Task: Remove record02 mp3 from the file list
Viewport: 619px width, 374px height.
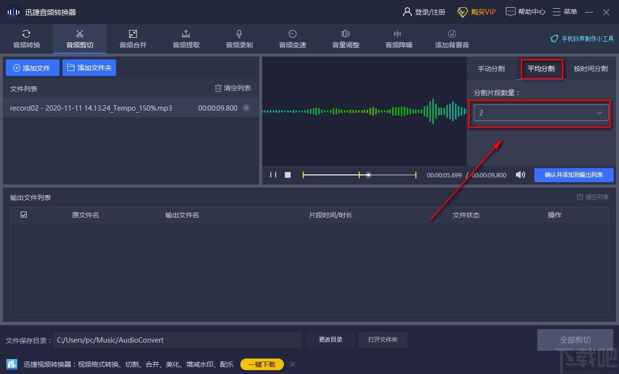Action: (x=246, y=108)
